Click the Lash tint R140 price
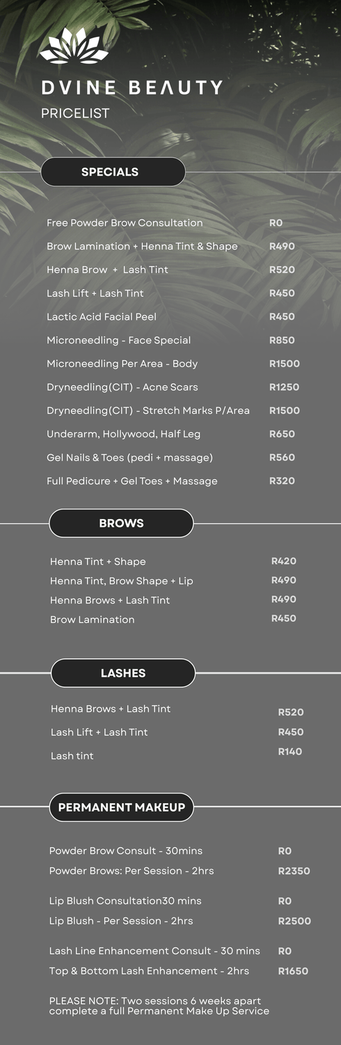Image resolution: width=341 pixels, height=1045 pixels. click(290, 752)
